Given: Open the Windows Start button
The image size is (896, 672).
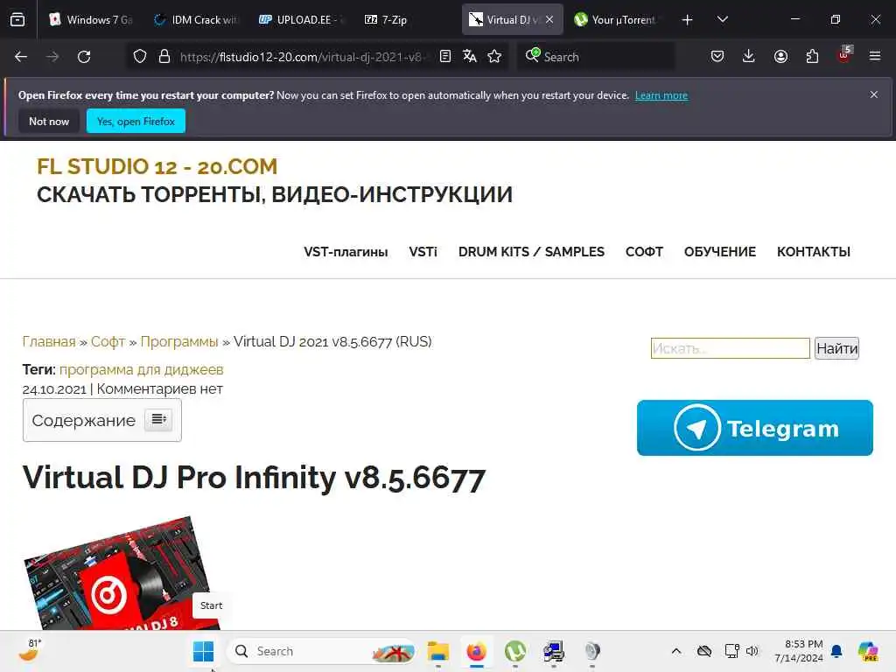Looking at the screenshot, I should pos(203,651).
